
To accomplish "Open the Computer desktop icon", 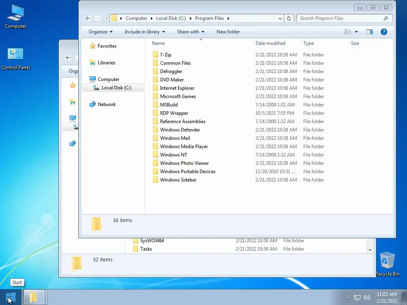I will [16, 16].
